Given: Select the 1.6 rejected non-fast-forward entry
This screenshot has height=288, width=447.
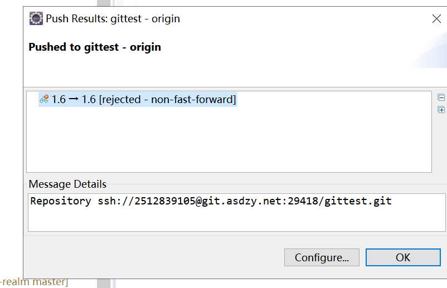Looking at the screenshot, I should tap(138, 99).
